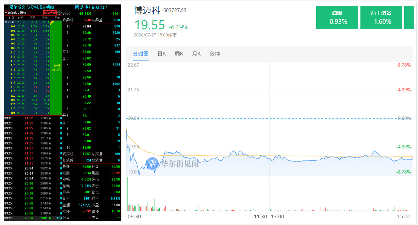Click the 11:30 time axis label
418x225 pixels.
[261, 216]
